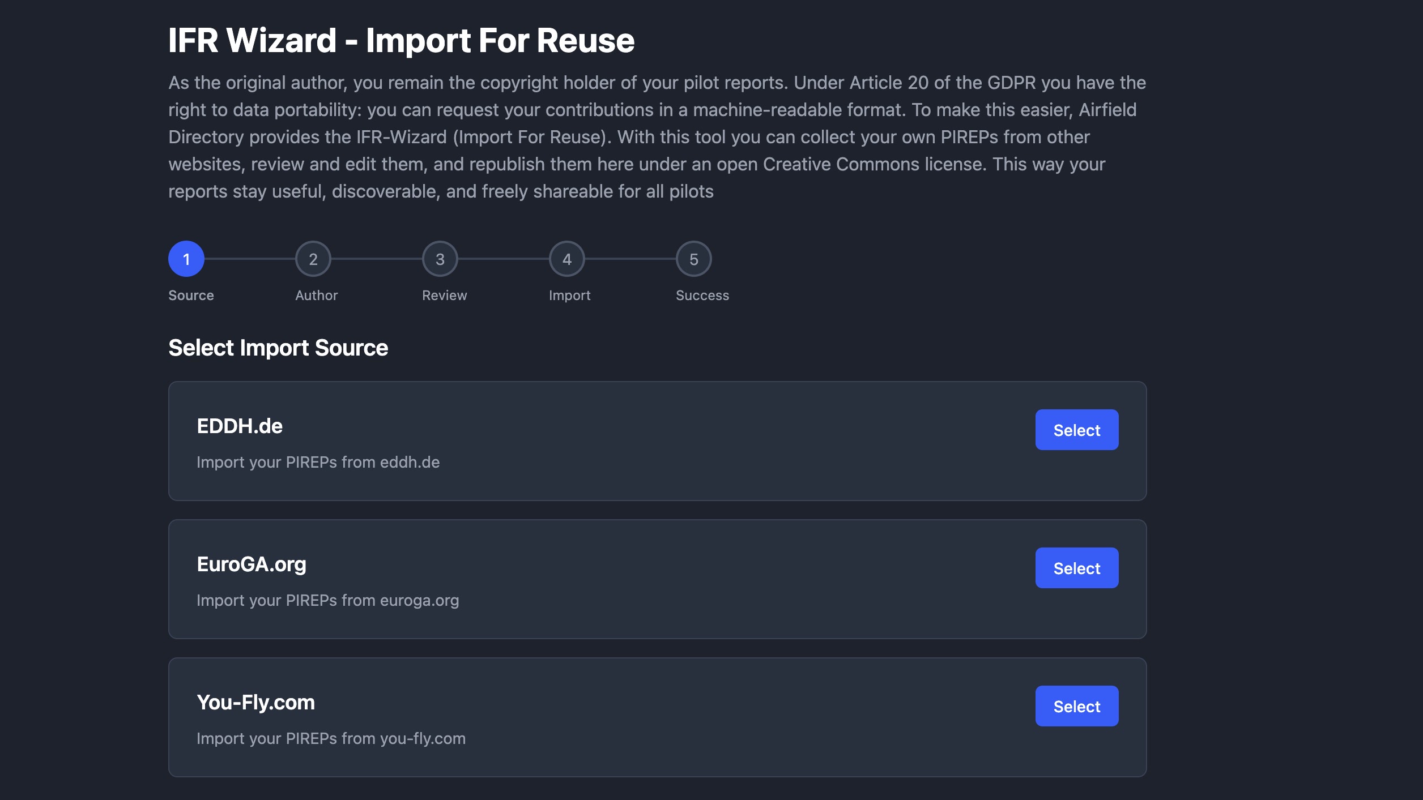Click step 4 Import circle
1423x800 pixels.
pyautogui.click(x=567, y=259)
